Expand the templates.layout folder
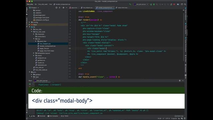Image resolution: width=213 pixels, height=120 pixels. pyautogui.click(x=34, y=53)
